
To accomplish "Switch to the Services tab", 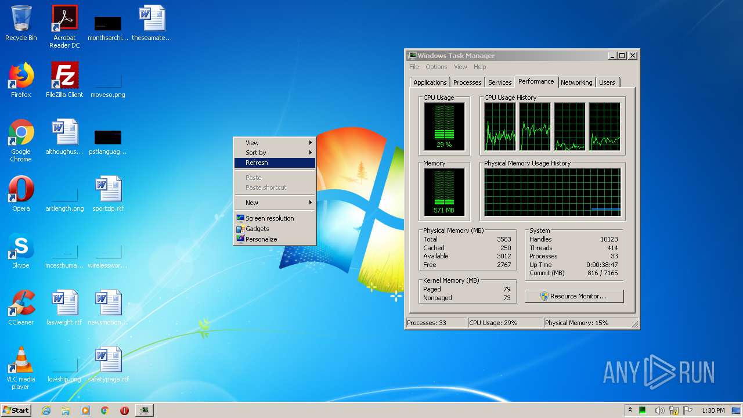I will tap(500, 82).
